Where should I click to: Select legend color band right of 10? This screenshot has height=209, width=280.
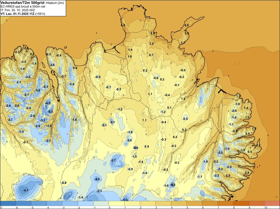[x=272, y=203]
